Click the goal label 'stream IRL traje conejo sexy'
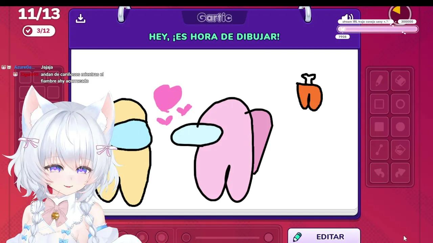 pyautogui.click(x=366, y=22)
